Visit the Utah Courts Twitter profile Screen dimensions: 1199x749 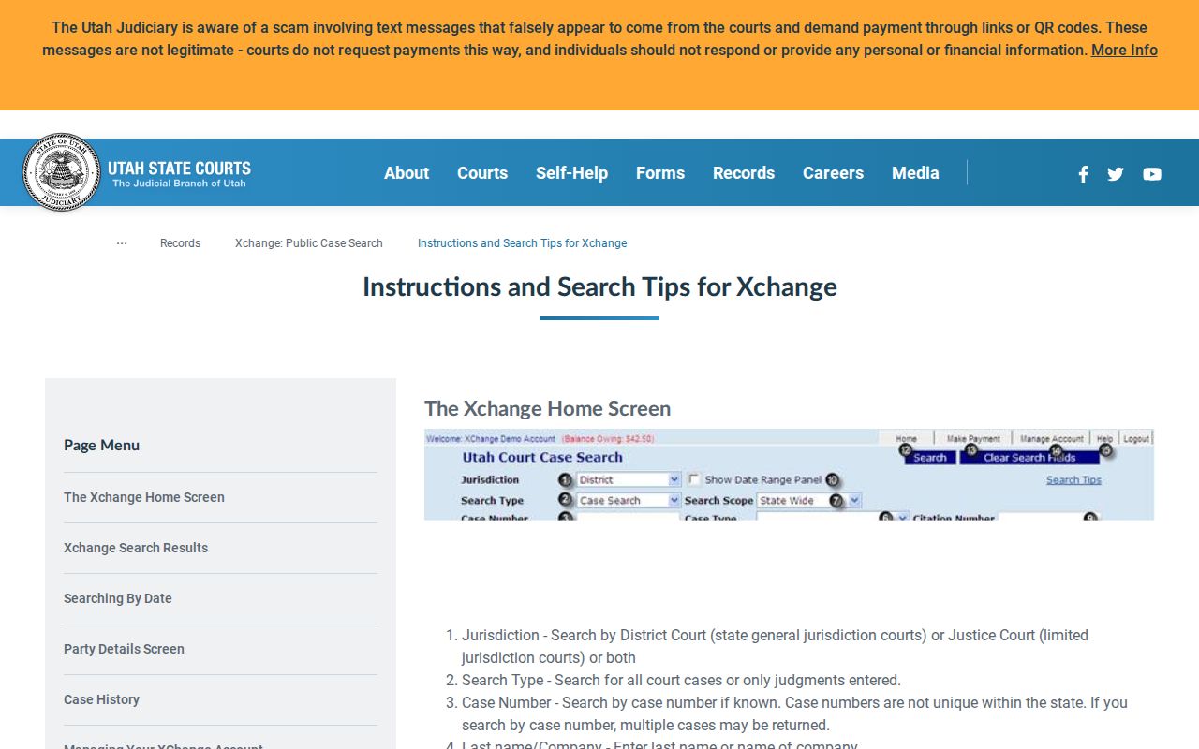[x=1116, y=173]
